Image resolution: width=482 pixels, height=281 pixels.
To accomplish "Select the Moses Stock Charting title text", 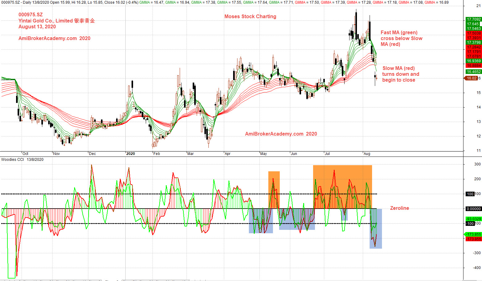I will coord(250,17).
